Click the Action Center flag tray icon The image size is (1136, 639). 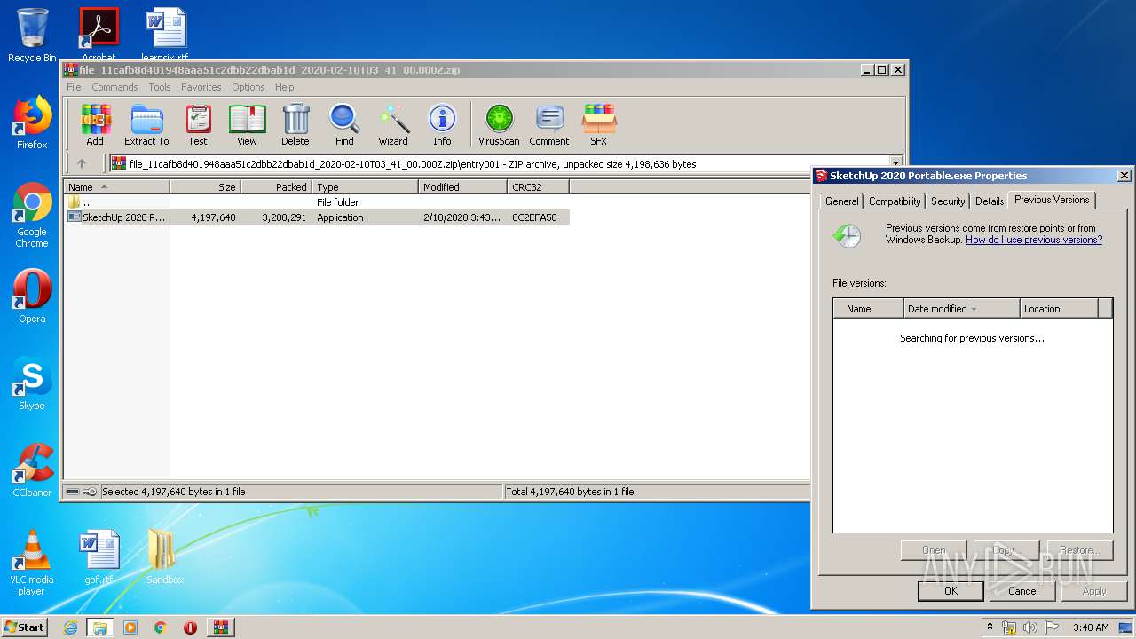tap(1051, 627)
